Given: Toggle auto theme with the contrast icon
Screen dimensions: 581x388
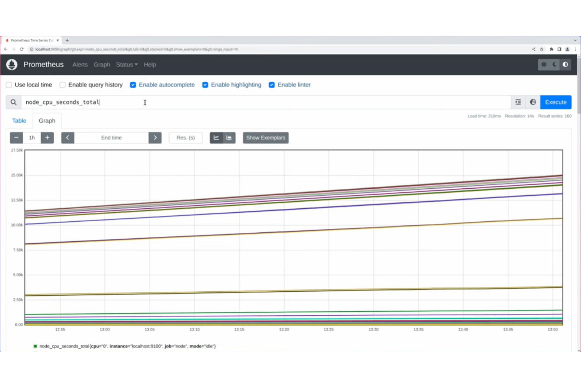Looking at the screenshot, I should tap(565, 64).
